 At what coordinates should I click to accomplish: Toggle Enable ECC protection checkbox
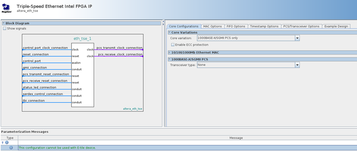coord(173,45)
